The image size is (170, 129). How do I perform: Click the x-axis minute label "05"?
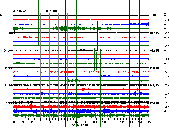pyautogui.click(x=58, y=122)
